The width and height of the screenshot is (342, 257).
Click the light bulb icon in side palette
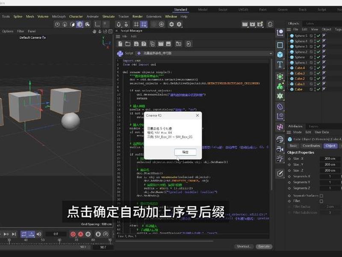[x=280, y=159]
